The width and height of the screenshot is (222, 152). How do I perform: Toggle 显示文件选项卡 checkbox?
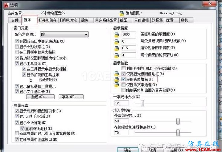click(x=17, y=92)
